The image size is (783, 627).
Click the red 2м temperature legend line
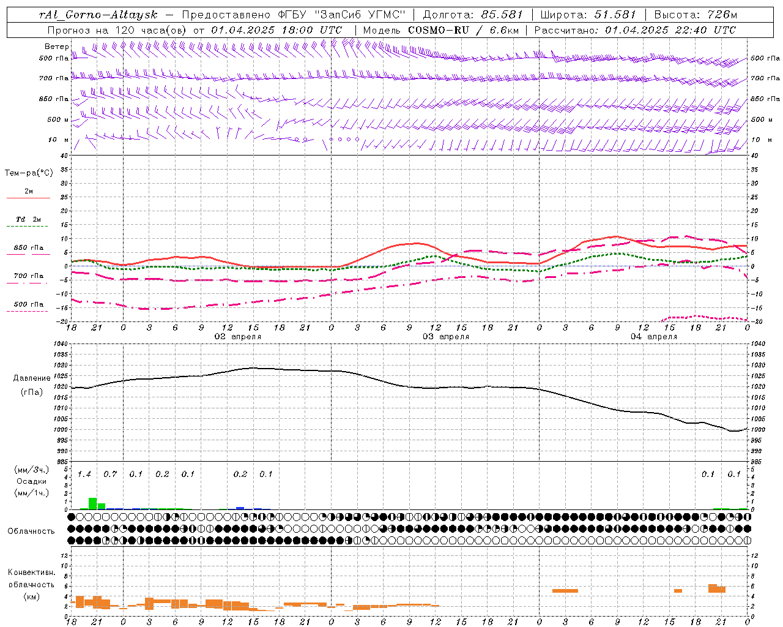point(29,198)
